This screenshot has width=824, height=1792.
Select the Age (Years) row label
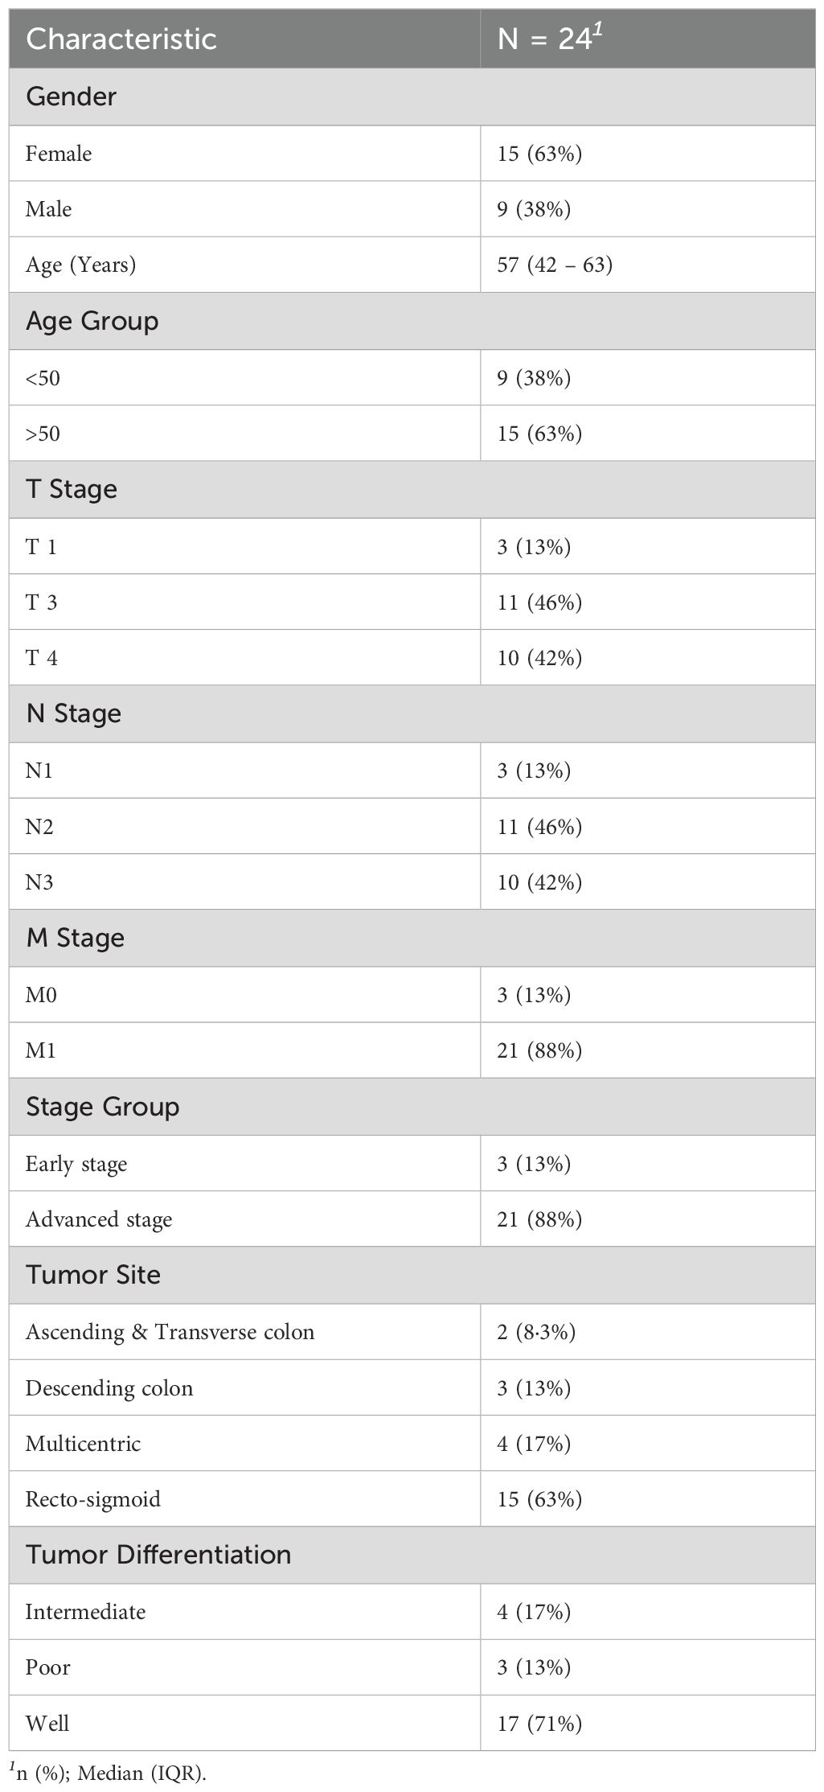[x=80, y=265]
